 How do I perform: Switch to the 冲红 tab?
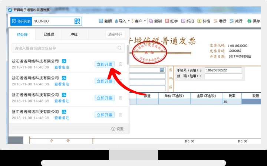click(74, 34)
